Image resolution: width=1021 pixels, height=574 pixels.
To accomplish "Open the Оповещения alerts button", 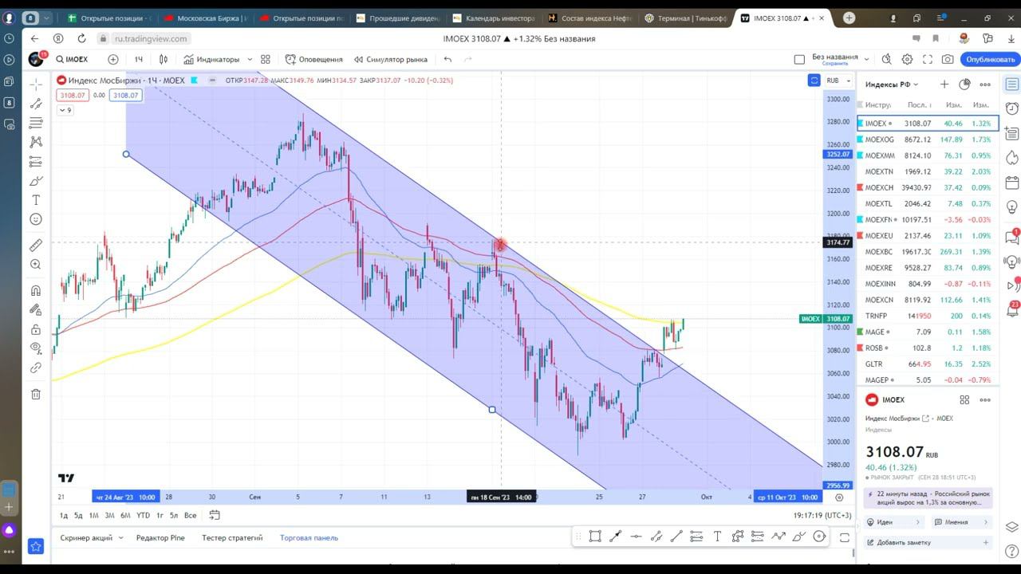I will [x=314, y=59].
